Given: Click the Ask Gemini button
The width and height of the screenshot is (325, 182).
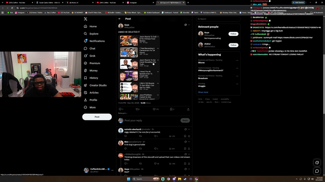Looking at the screenshot, I should (x=299, y=3).
